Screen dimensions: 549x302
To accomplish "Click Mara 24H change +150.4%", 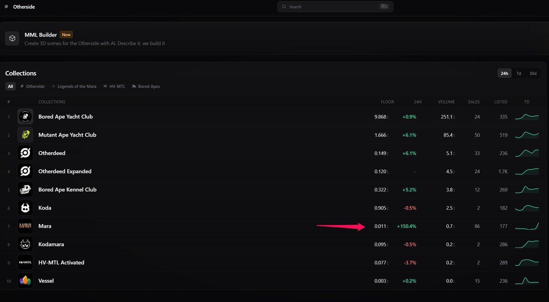I will tap(407, 226).
